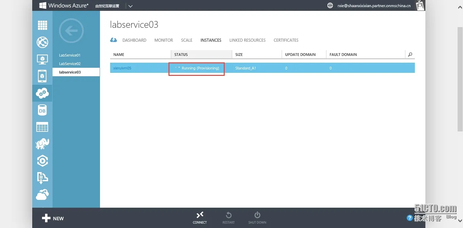Image resolution: width=463 pixels, height=228 pixels.
Task: Switch to the CERTIFICATES tab
Action: 286,40
